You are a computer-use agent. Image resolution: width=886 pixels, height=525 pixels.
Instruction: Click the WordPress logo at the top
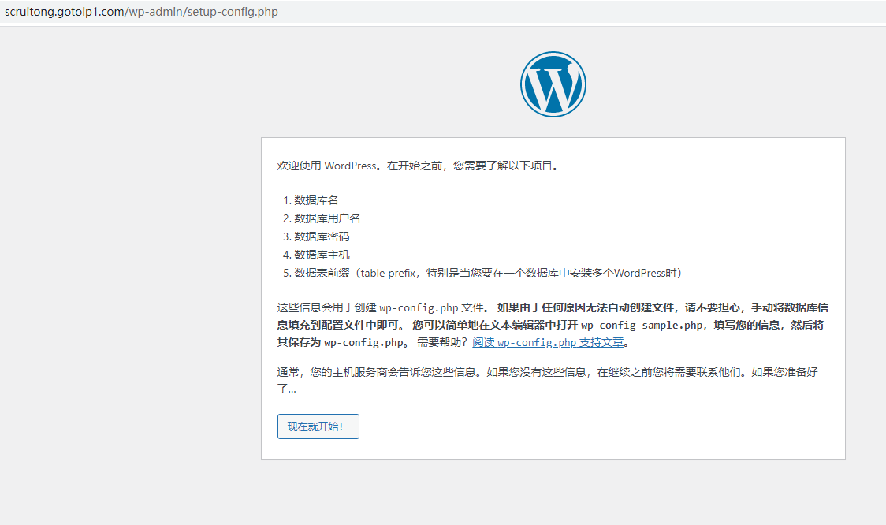553,84
